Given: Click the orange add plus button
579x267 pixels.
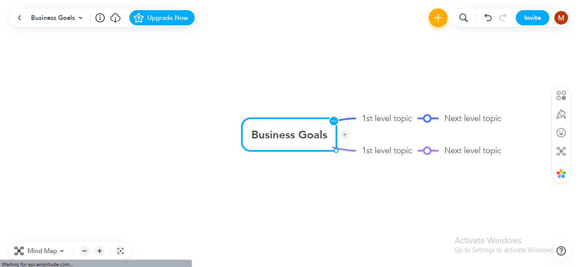Looking at the screenshot, I should click(x=438, y=18).
